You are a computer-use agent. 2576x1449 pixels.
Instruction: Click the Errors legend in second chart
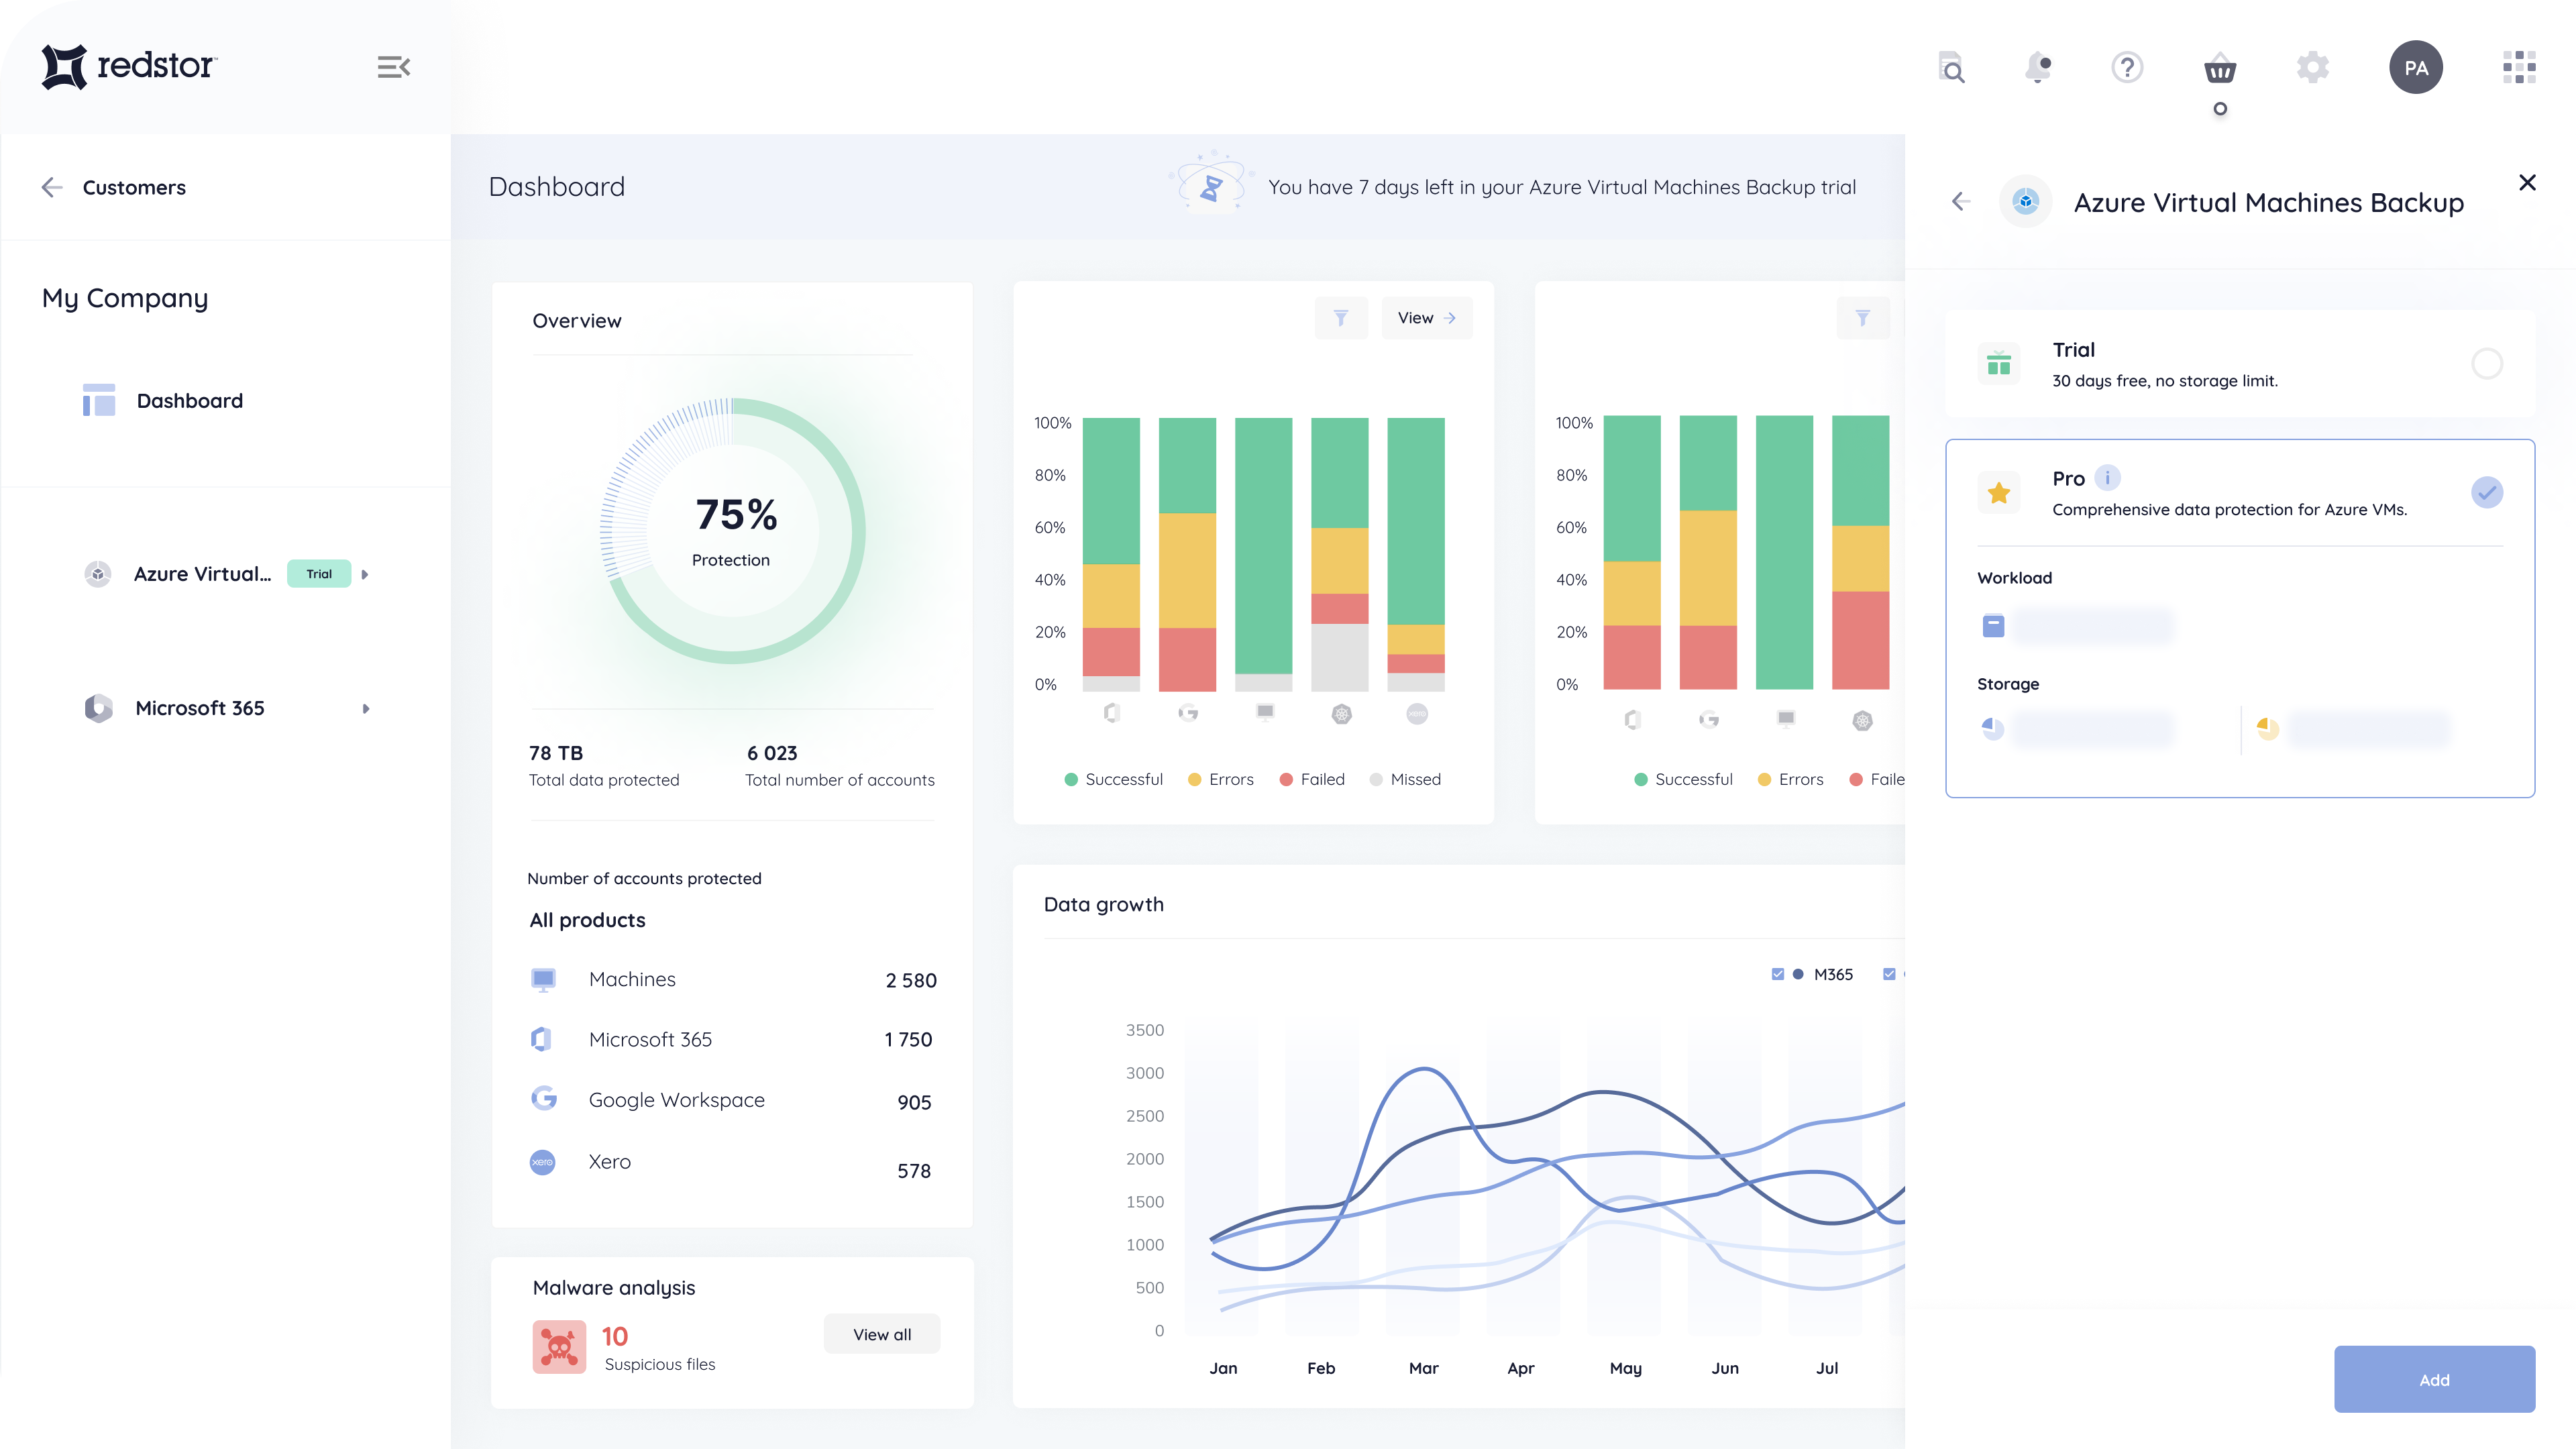(1790, 779)
